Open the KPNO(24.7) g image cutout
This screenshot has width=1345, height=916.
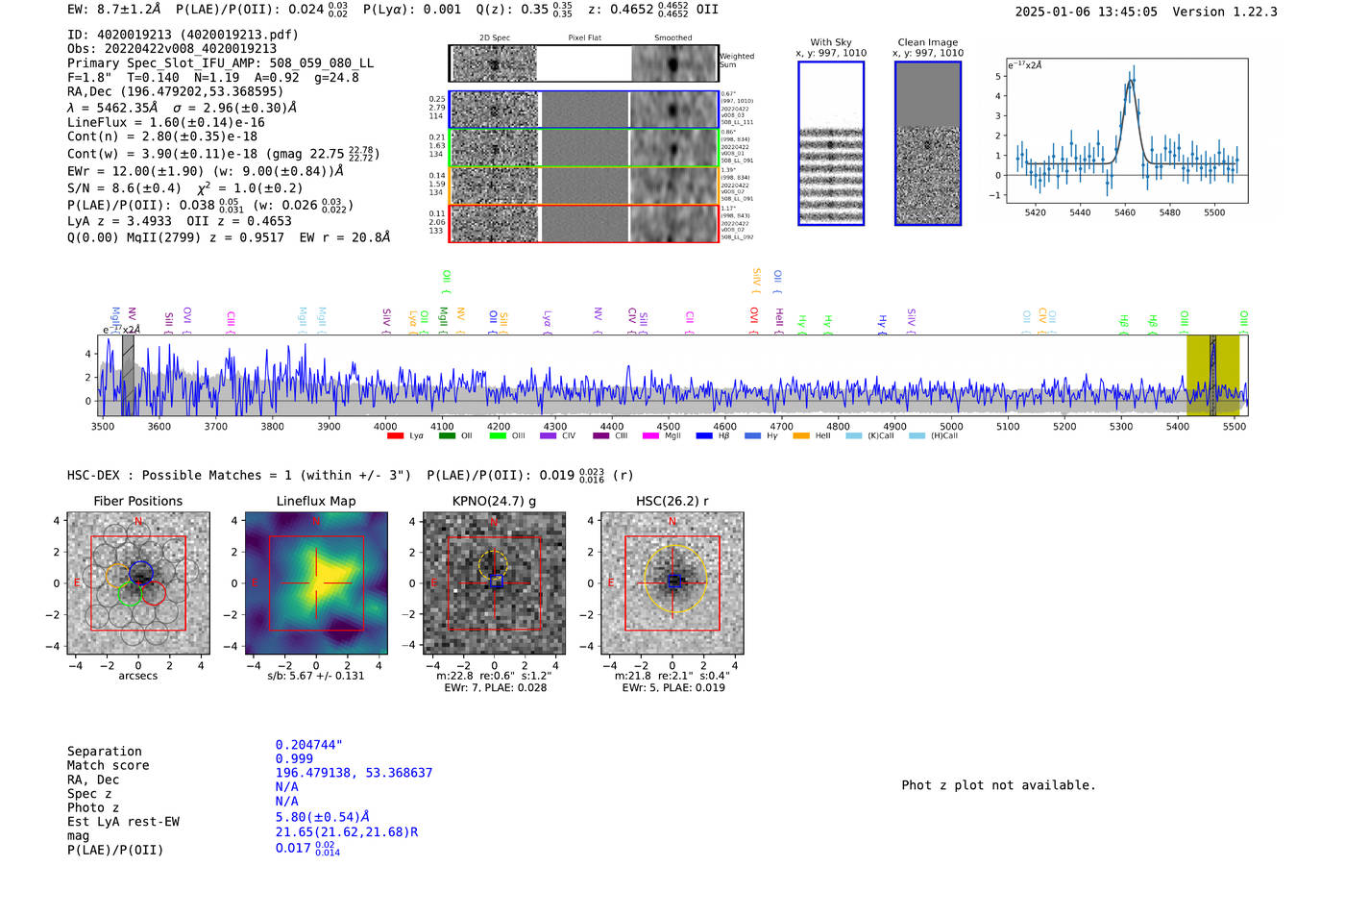(495, 582)
